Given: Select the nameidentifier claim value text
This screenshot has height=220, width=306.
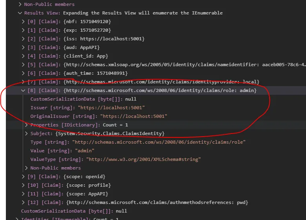Looking at the screenshot, I should pyautogui.click(x=185, y=65).
